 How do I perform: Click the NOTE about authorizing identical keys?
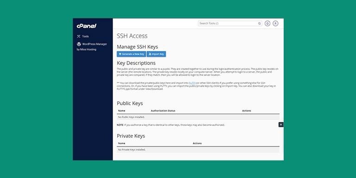click(x=171, y=125)
